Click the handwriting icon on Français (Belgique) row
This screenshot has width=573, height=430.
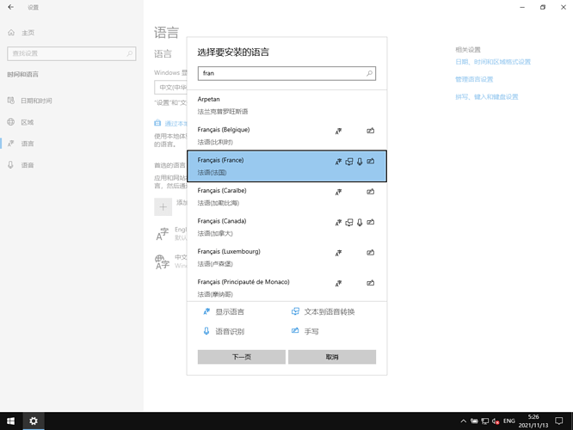point(370,131)
